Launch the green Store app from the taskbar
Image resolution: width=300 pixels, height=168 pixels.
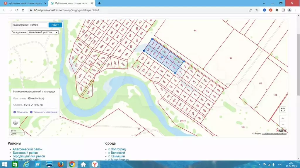(x=15, y=164)
